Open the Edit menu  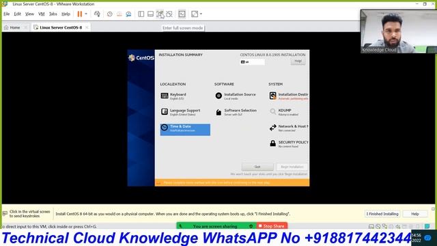[x=17, y=14]
